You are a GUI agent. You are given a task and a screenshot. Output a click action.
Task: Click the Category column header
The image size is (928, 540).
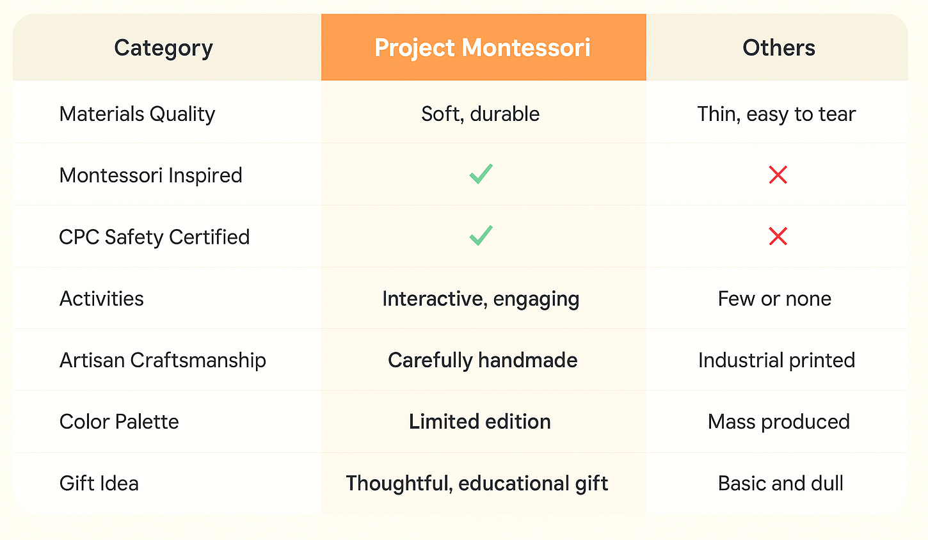point(163,48)
